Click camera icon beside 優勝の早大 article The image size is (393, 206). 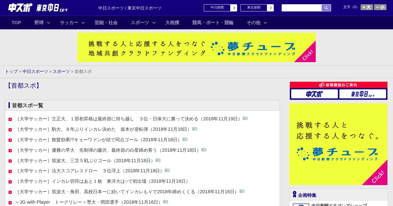(x=204, y=150)
